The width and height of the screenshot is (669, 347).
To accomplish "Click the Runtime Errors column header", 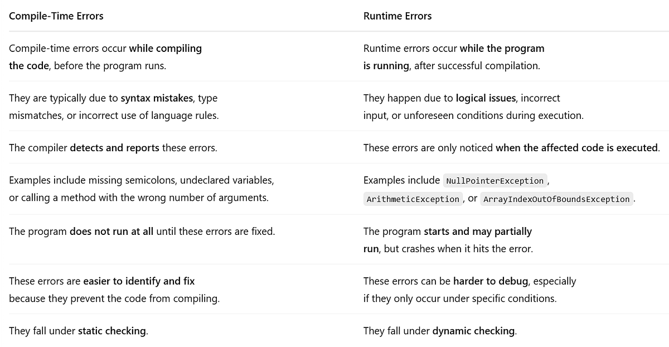I will (397, 16).
